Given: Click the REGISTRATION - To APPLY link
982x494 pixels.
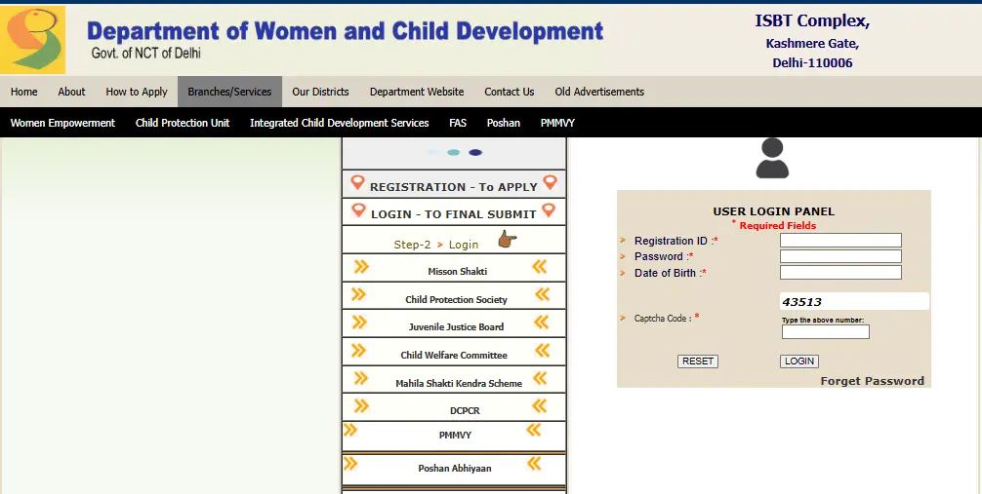Looking at the screenshot, I should click(454, 187).
